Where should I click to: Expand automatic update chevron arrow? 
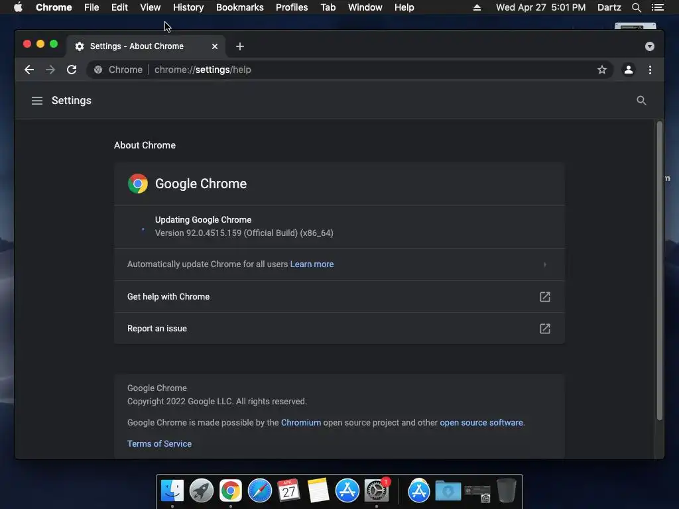tap(545, 264)
